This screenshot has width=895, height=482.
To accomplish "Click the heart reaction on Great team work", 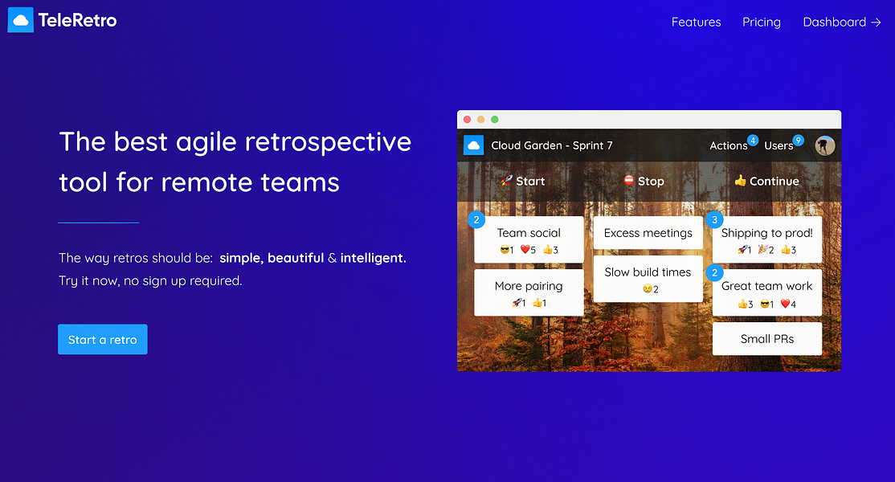I will coord(788,304).
